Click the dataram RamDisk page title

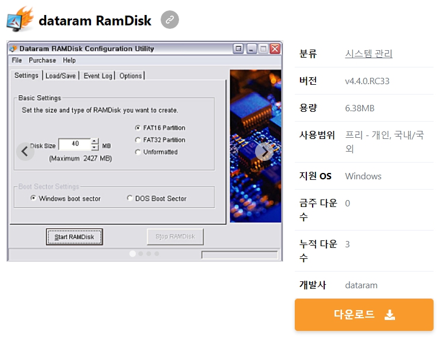point(95,20)
